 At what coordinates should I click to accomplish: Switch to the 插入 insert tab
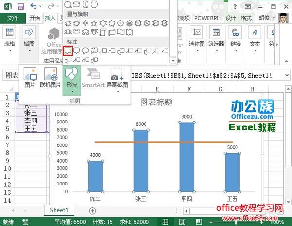coord(50,18)
